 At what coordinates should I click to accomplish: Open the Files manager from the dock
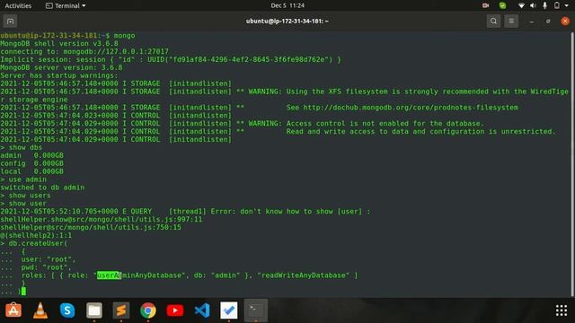coord(94,310)
